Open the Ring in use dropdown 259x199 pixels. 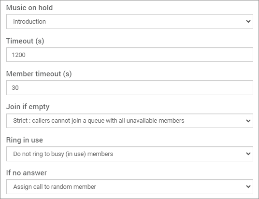click(129, 154)
